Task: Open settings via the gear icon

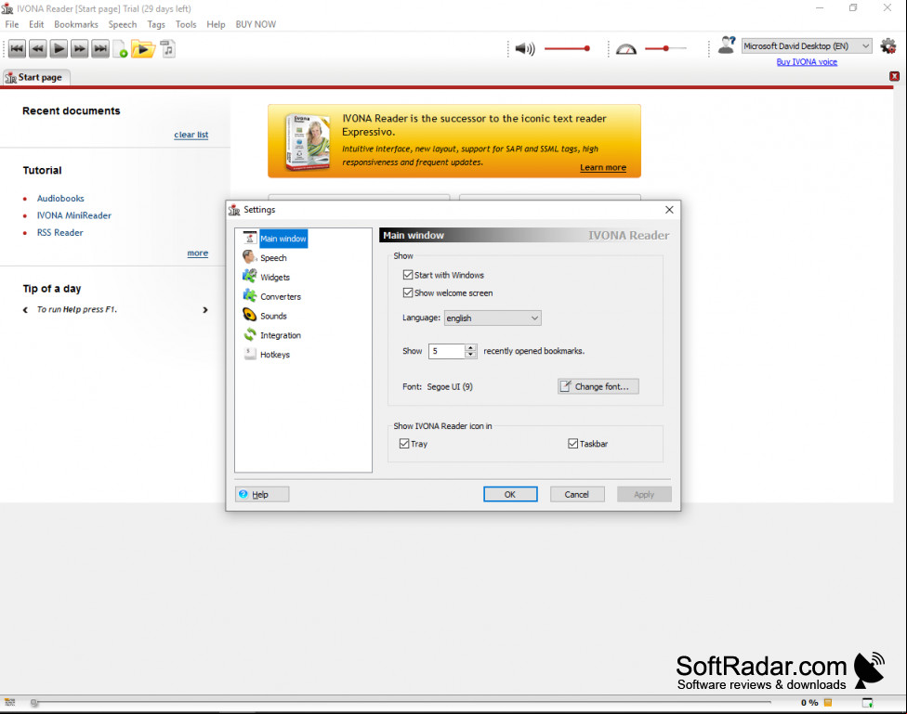Action: [887, 45]
